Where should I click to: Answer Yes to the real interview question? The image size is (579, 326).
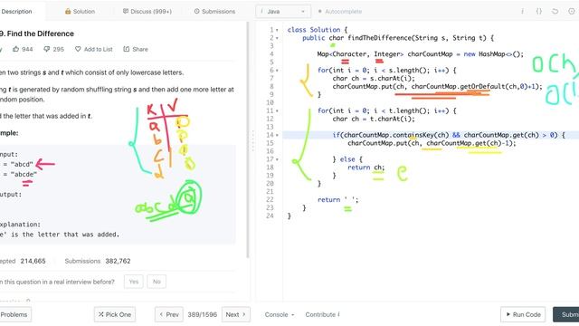[134, 282]
